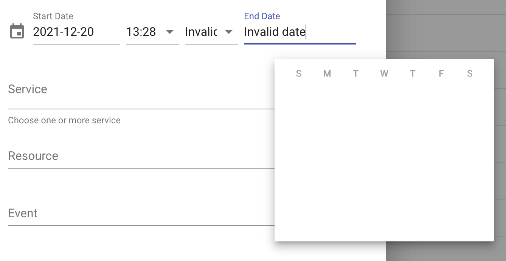Click the Start Date value 2021-12-20
Screen dimensions: 506x261
click(63, 32)
